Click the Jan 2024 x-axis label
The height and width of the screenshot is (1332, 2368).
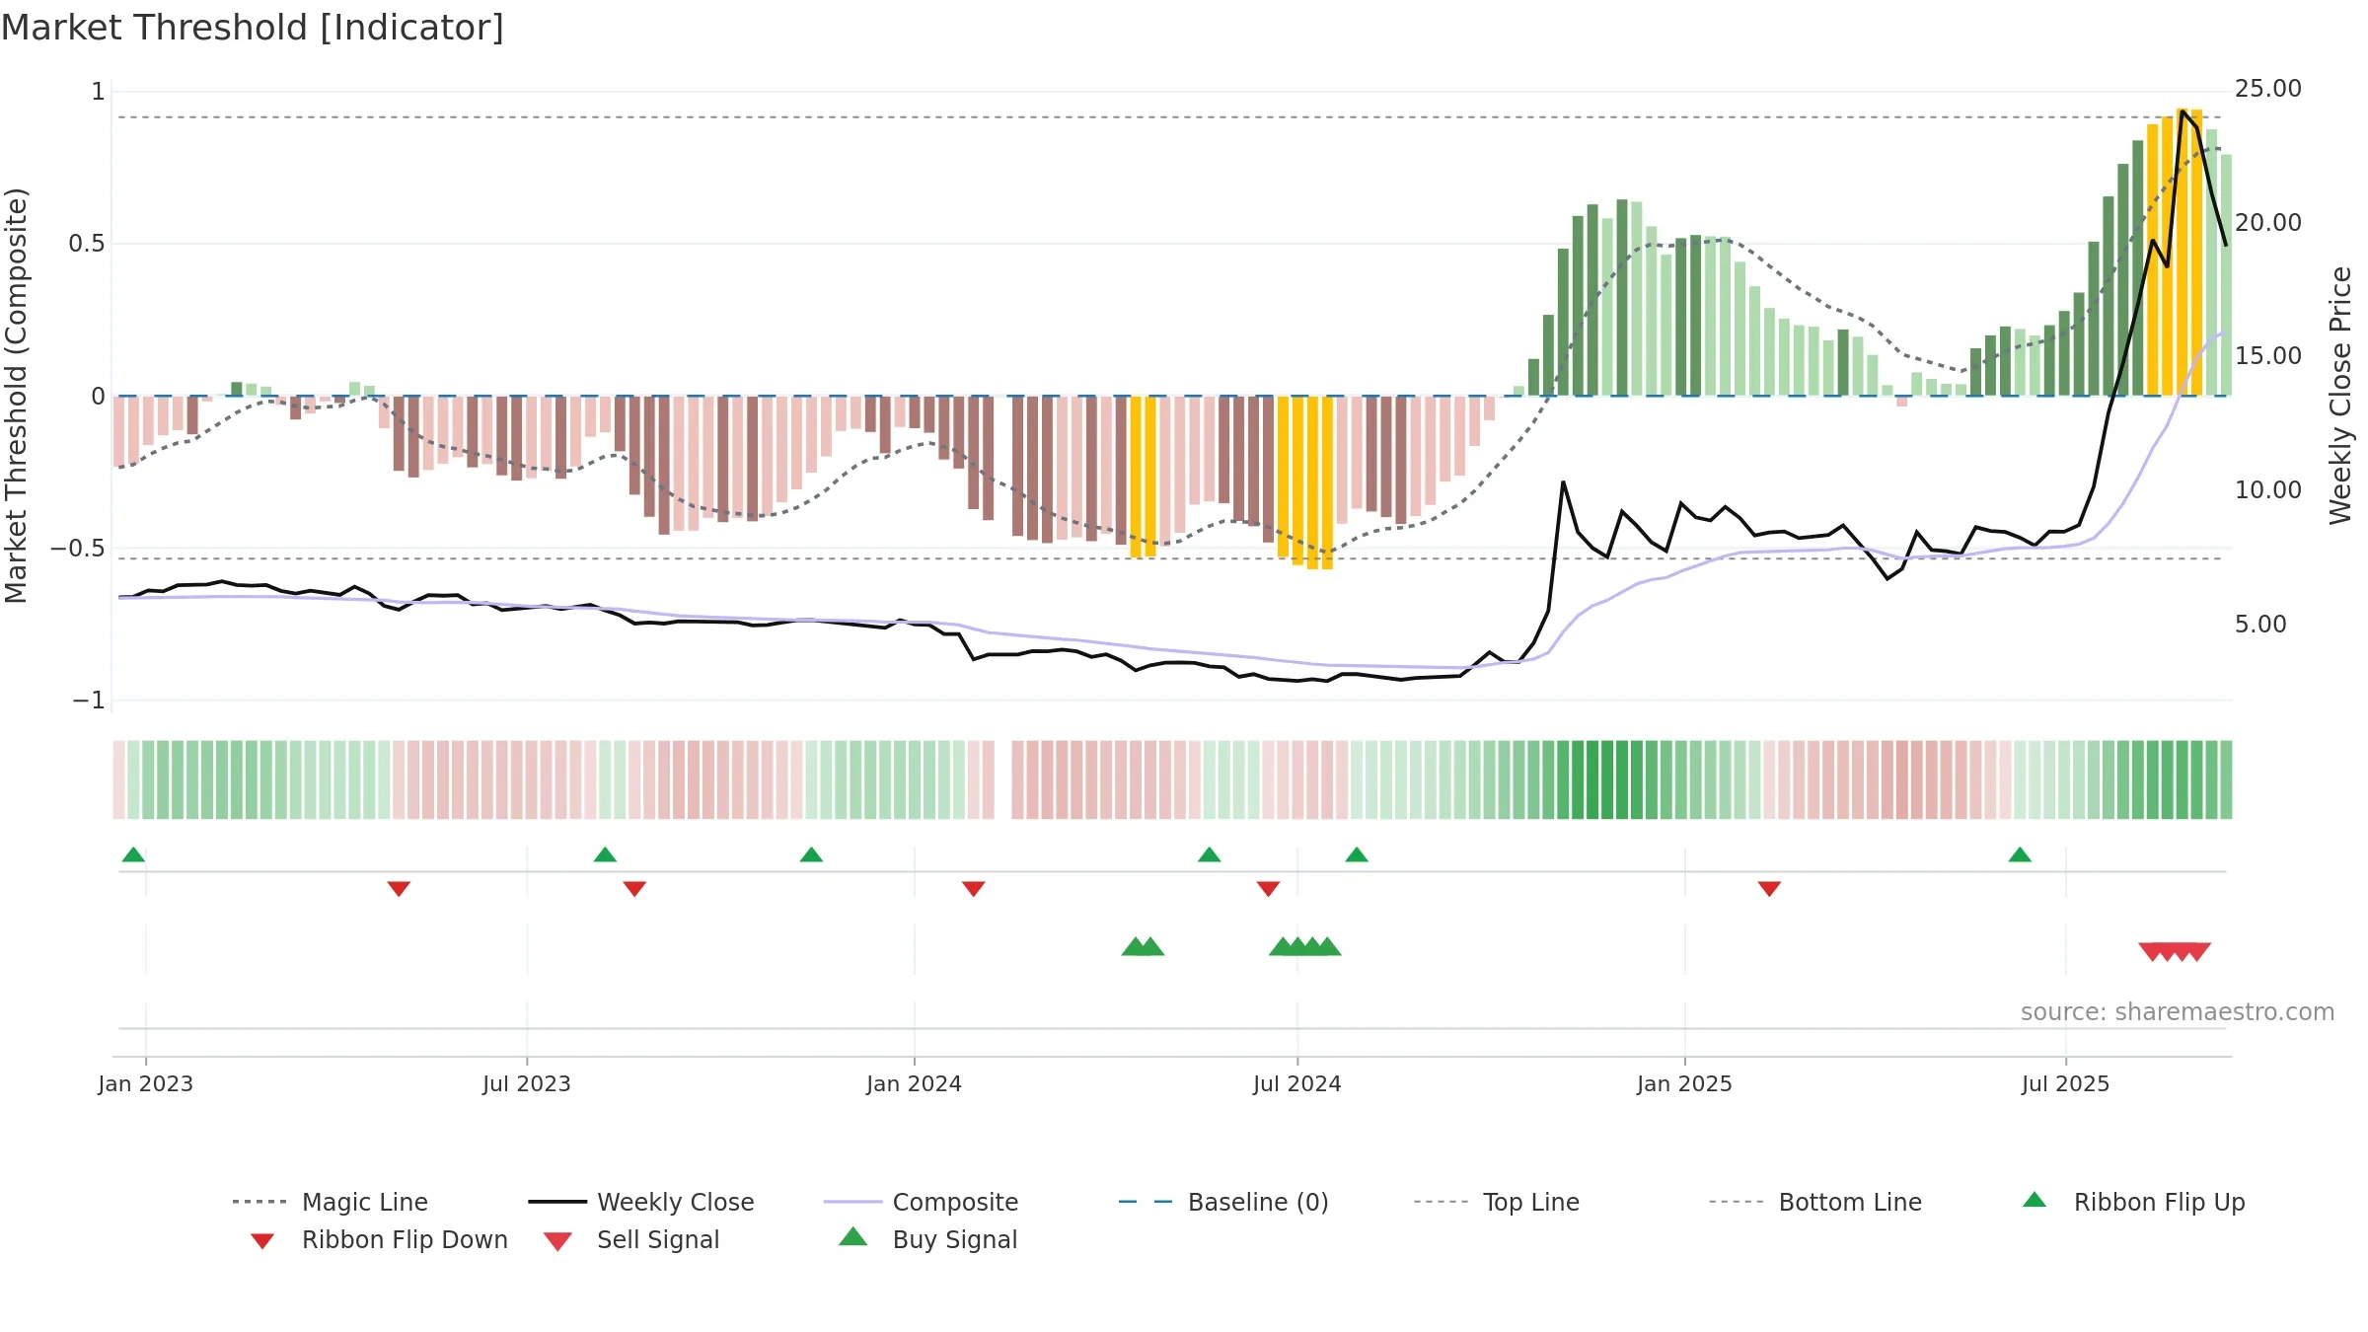pos(915,1084)
